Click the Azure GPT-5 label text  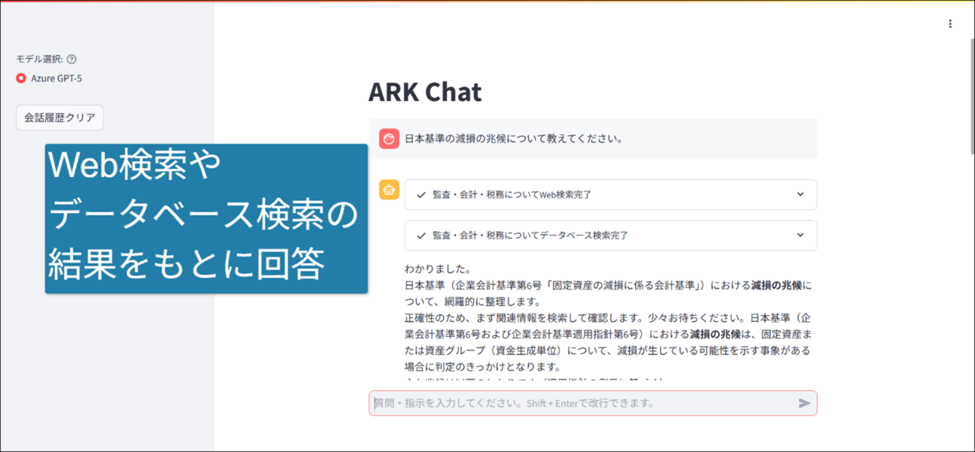pos(56,78)
